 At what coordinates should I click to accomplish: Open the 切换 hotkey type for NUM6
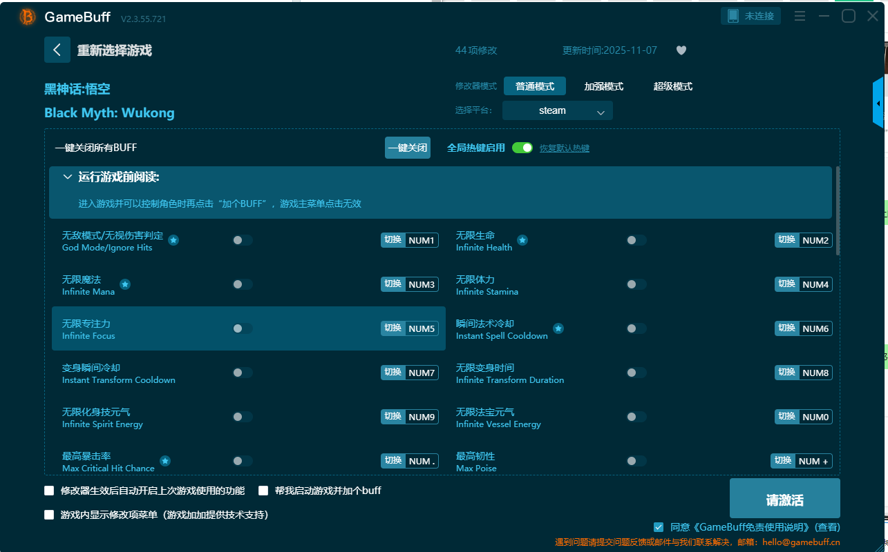787,328
